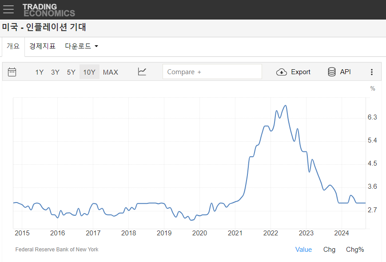
Task: Click the 2020 x-axis label
Action: [199, 233]
